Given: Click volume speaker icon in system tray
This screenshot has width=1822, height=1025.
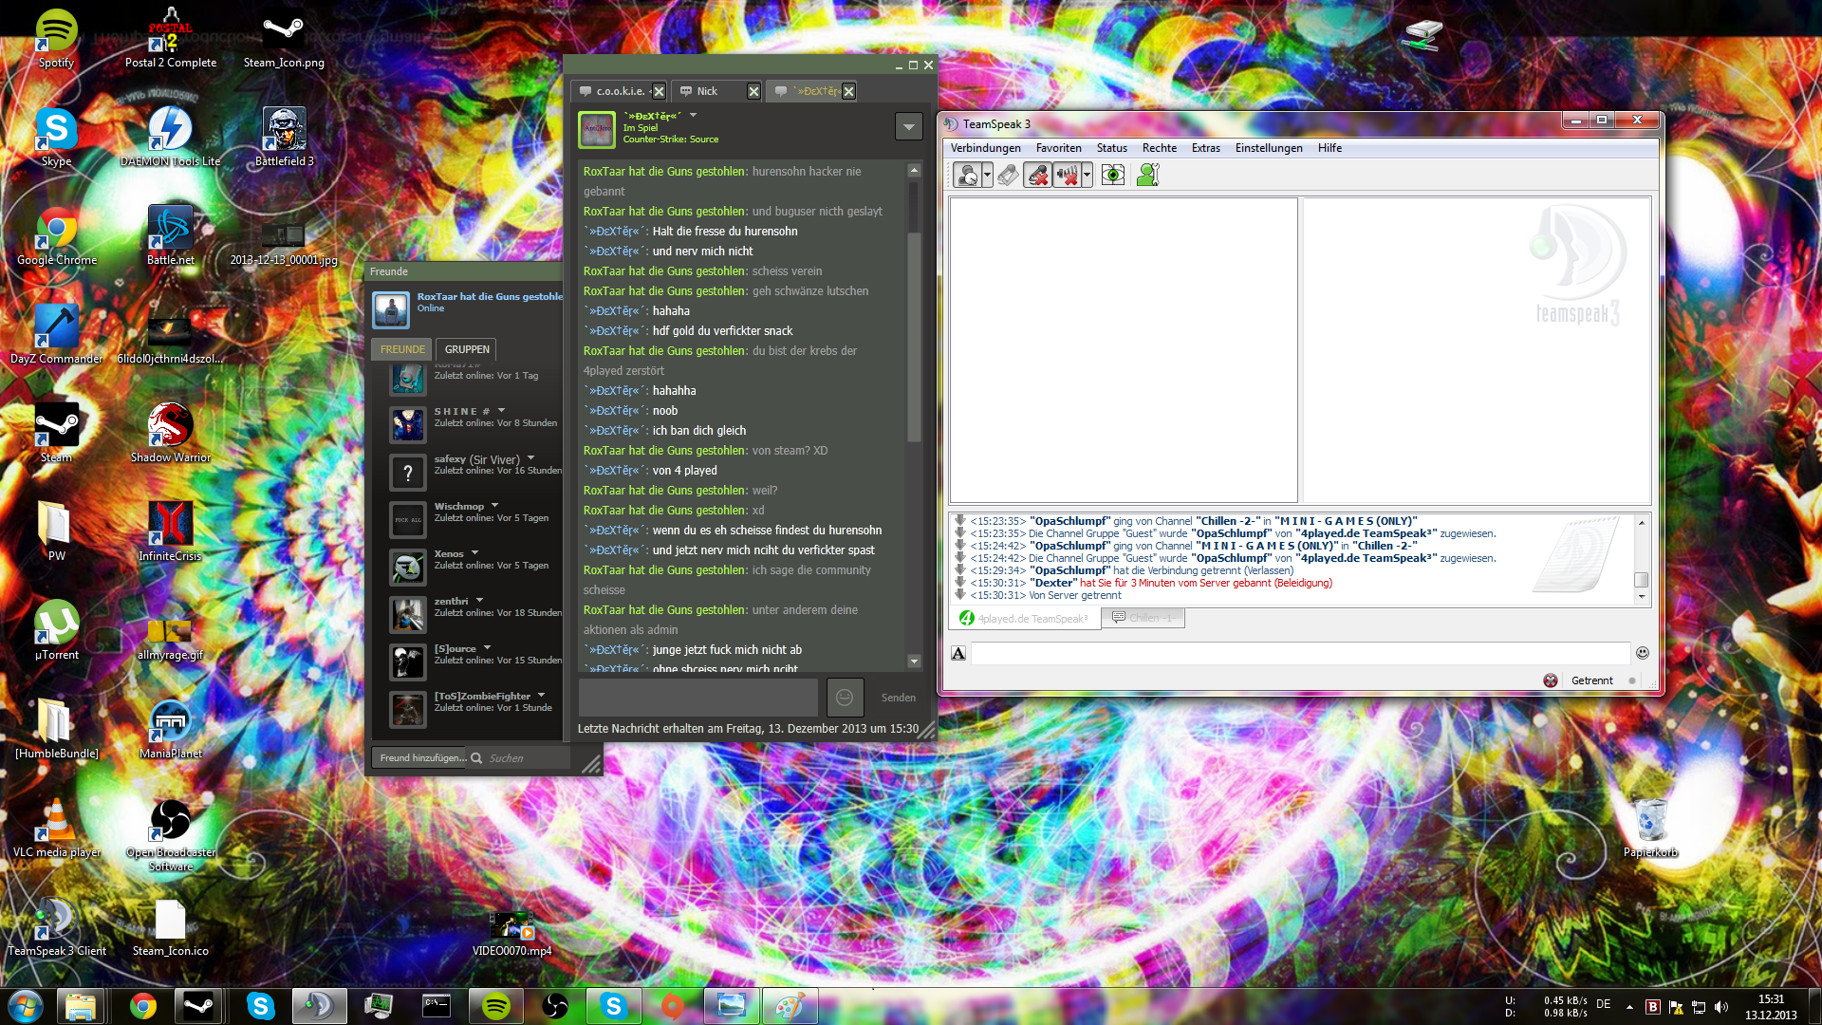Looking at the screenshot, I should pyautogui.click(x=1721, y=1007).
